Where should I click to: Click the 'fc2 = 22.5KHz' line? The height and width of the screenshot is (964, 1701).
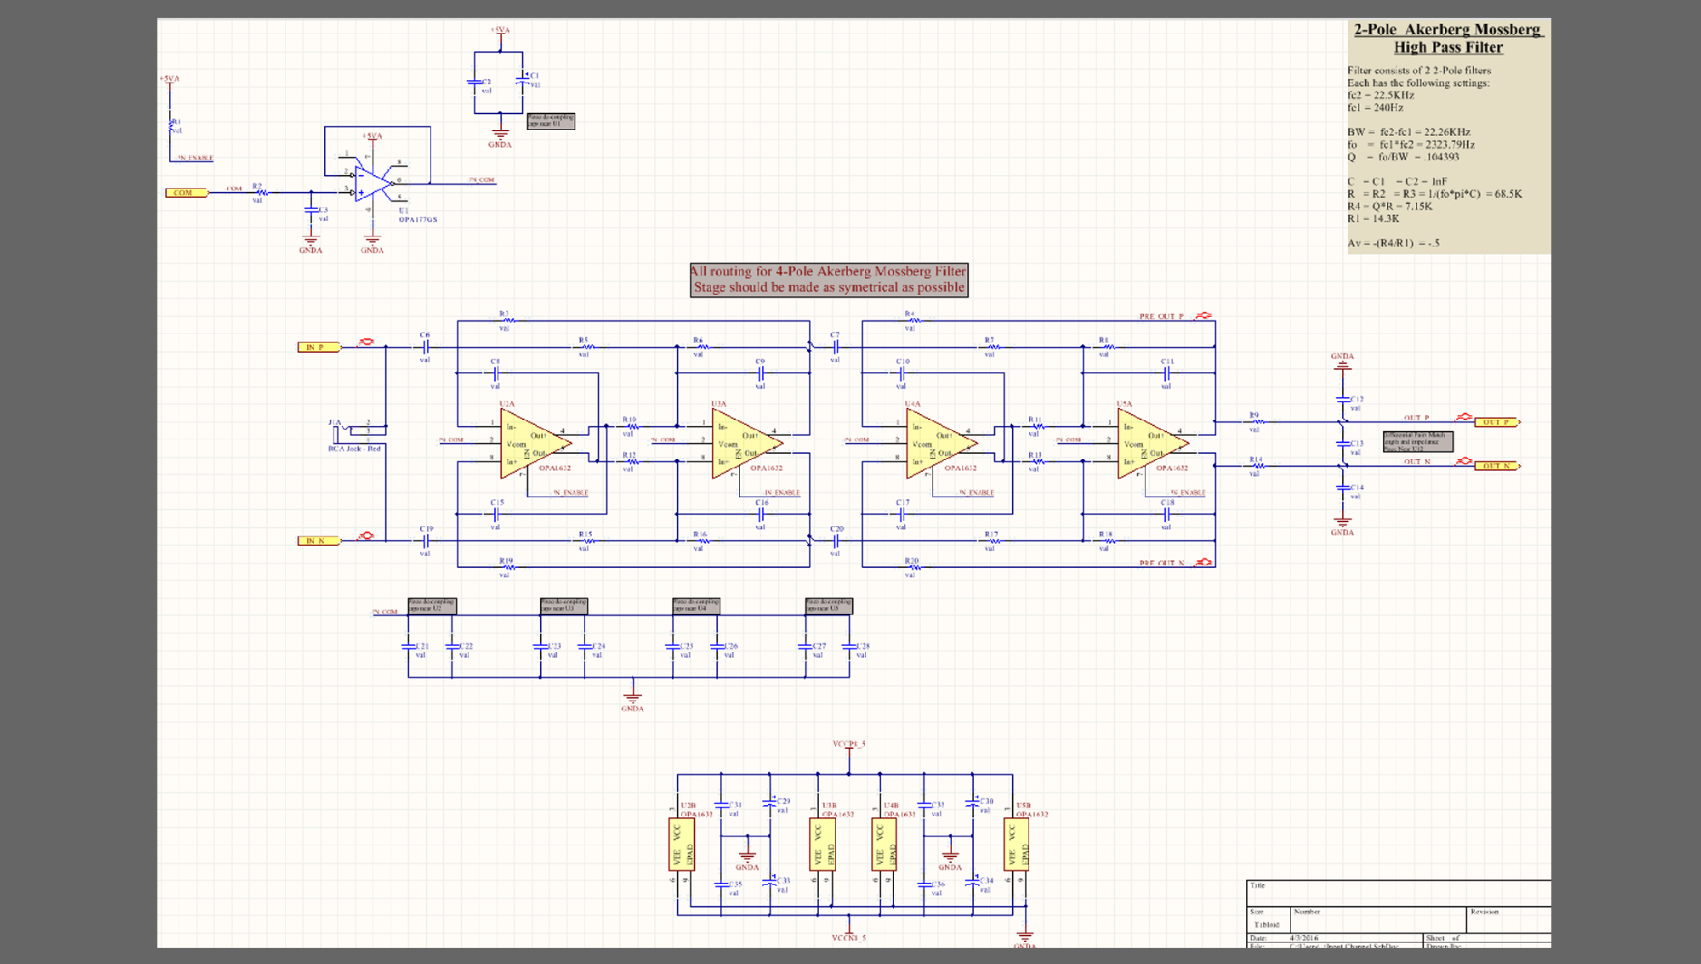1380,95
